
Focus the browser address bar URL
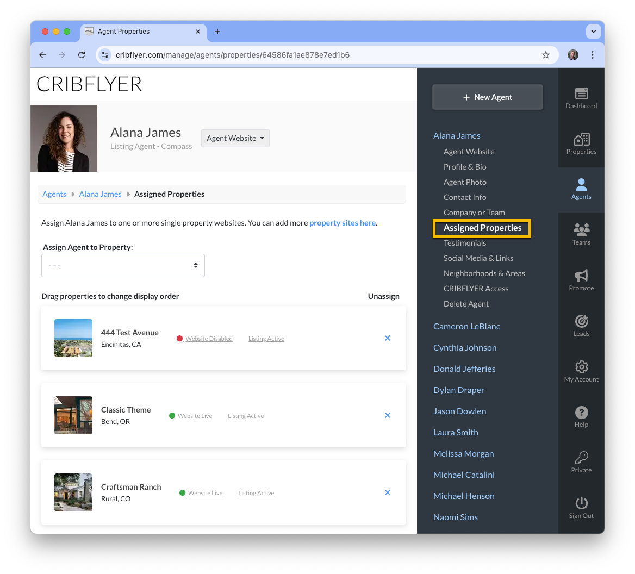coord(233,55)
